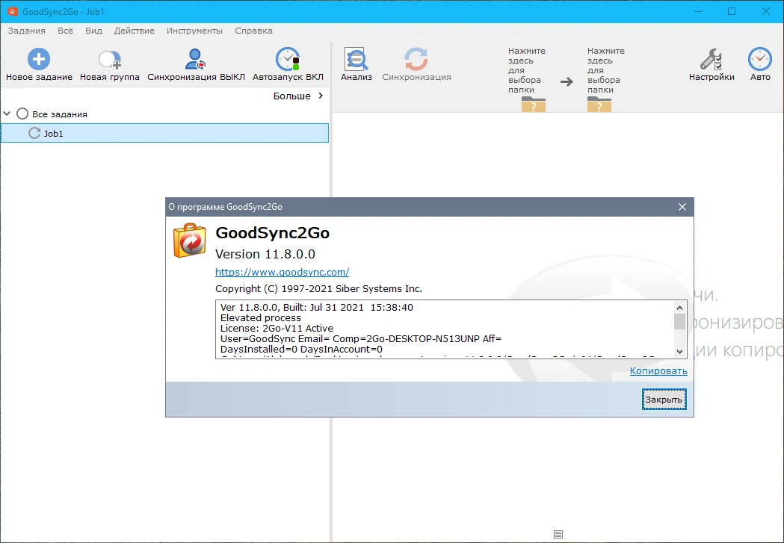Open the Справка menu
Screen dimensions: 784x543
tap(253, 31)
